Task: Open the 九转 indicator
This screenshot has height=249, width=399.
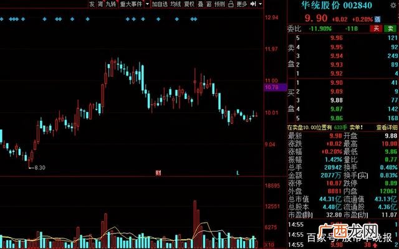Action: coord(111,4)
